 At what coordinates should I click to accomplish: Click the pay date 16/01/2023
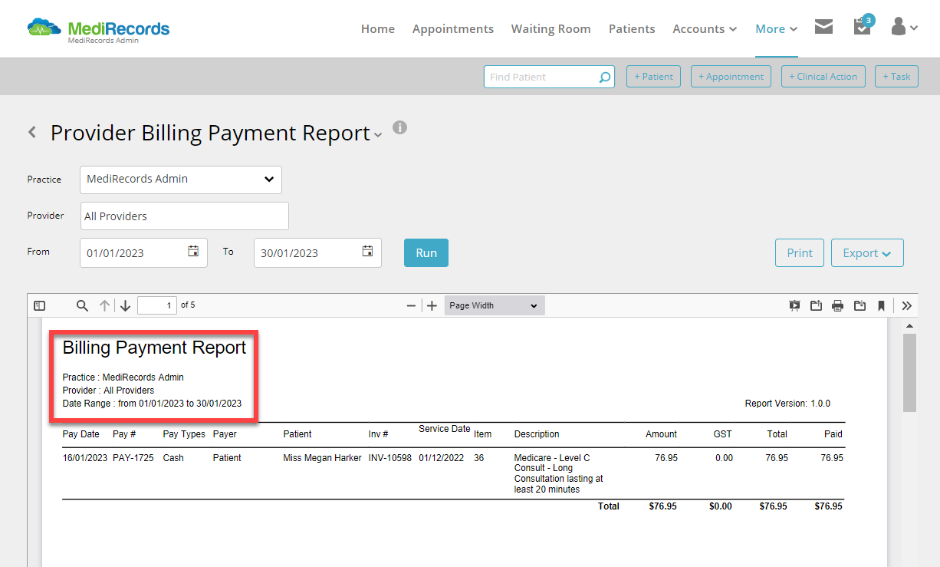(85, 458)
